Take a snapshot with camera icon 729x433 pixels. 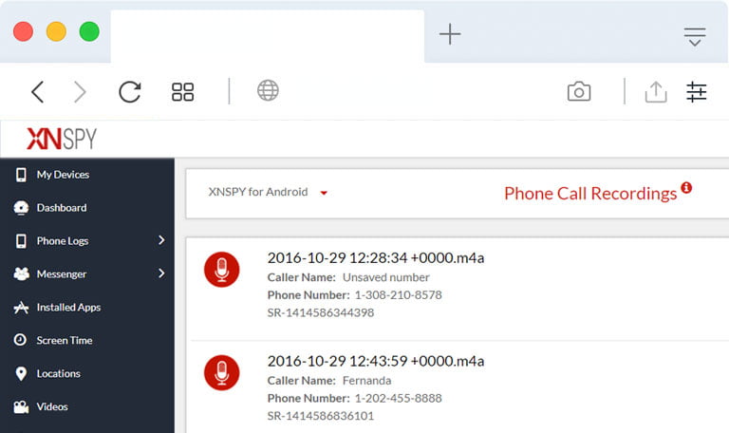579,91
